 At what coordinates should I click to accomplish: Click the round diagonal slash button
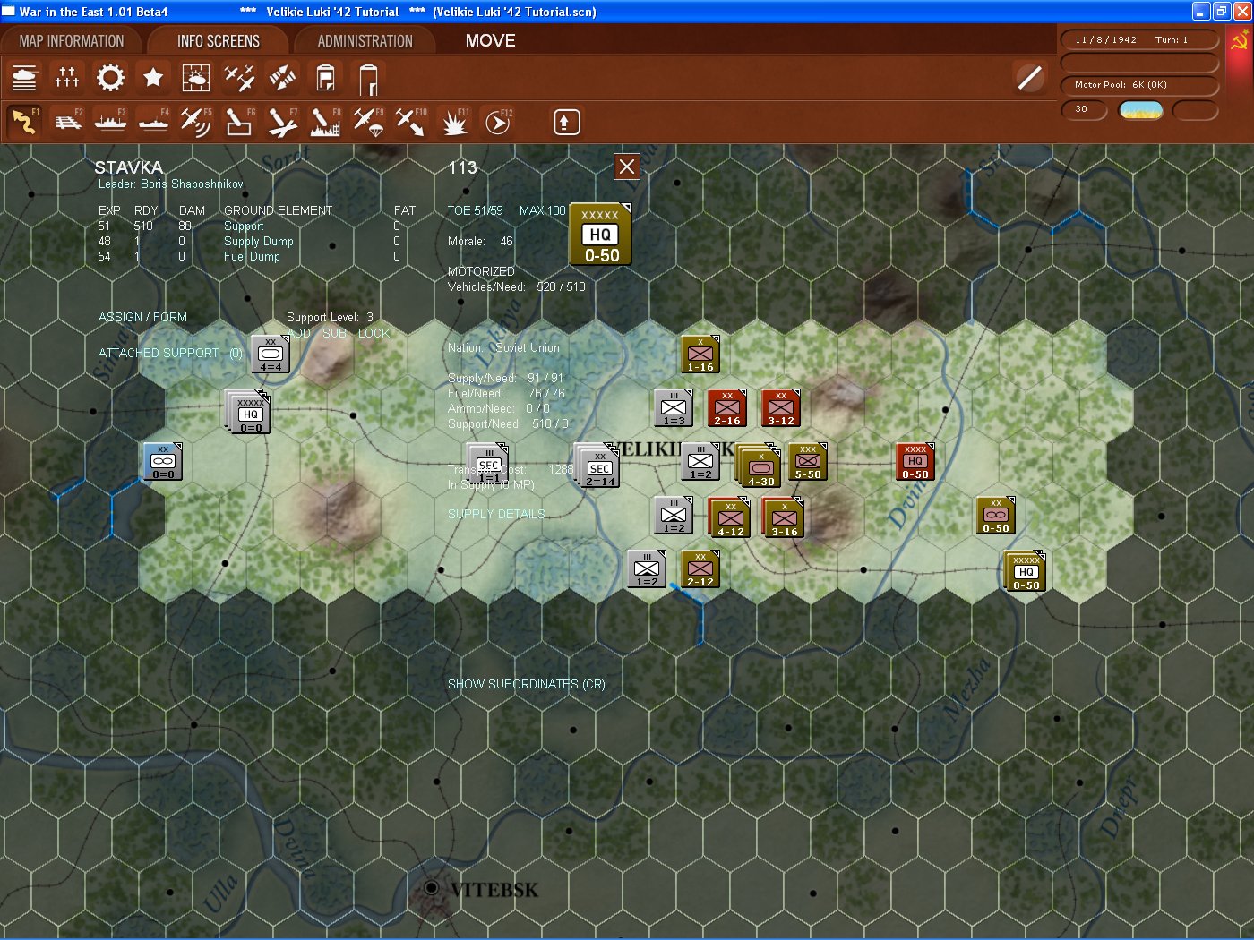pyautogui.click(x=1030, y=78)
